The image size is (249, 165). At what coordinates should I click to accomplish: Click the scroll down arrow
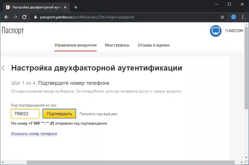click(x=246, y=157)
